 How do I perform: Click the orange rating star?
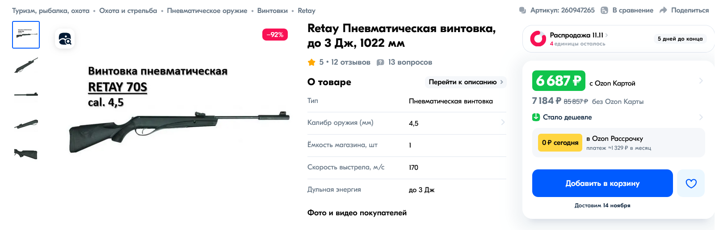tap(311, 62)
